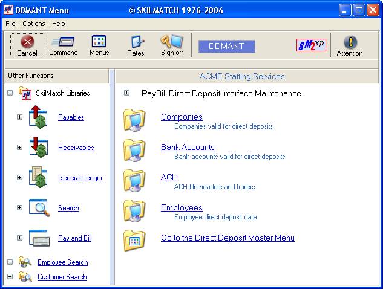Click the Payables dollar icon
Screen dimensions: 383x289
tap(38, 117)
